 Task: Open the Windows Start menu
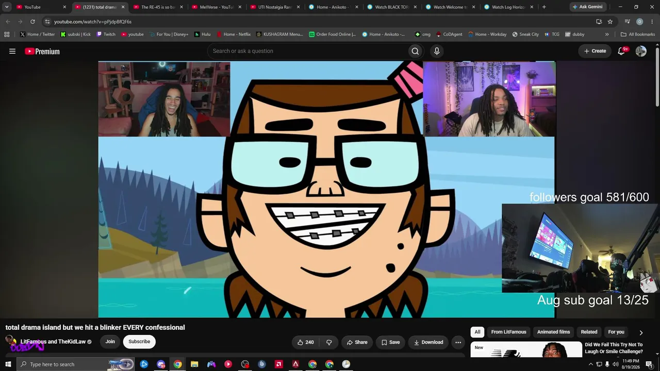tap(8, 364)
